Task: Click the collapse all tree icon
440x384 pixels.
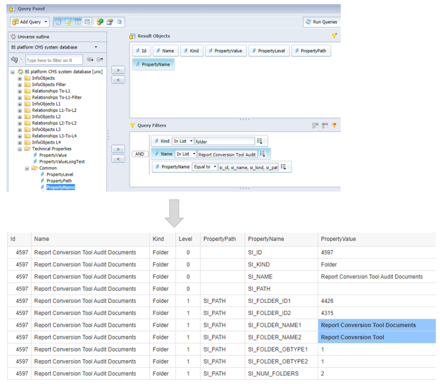Action: 101,60
